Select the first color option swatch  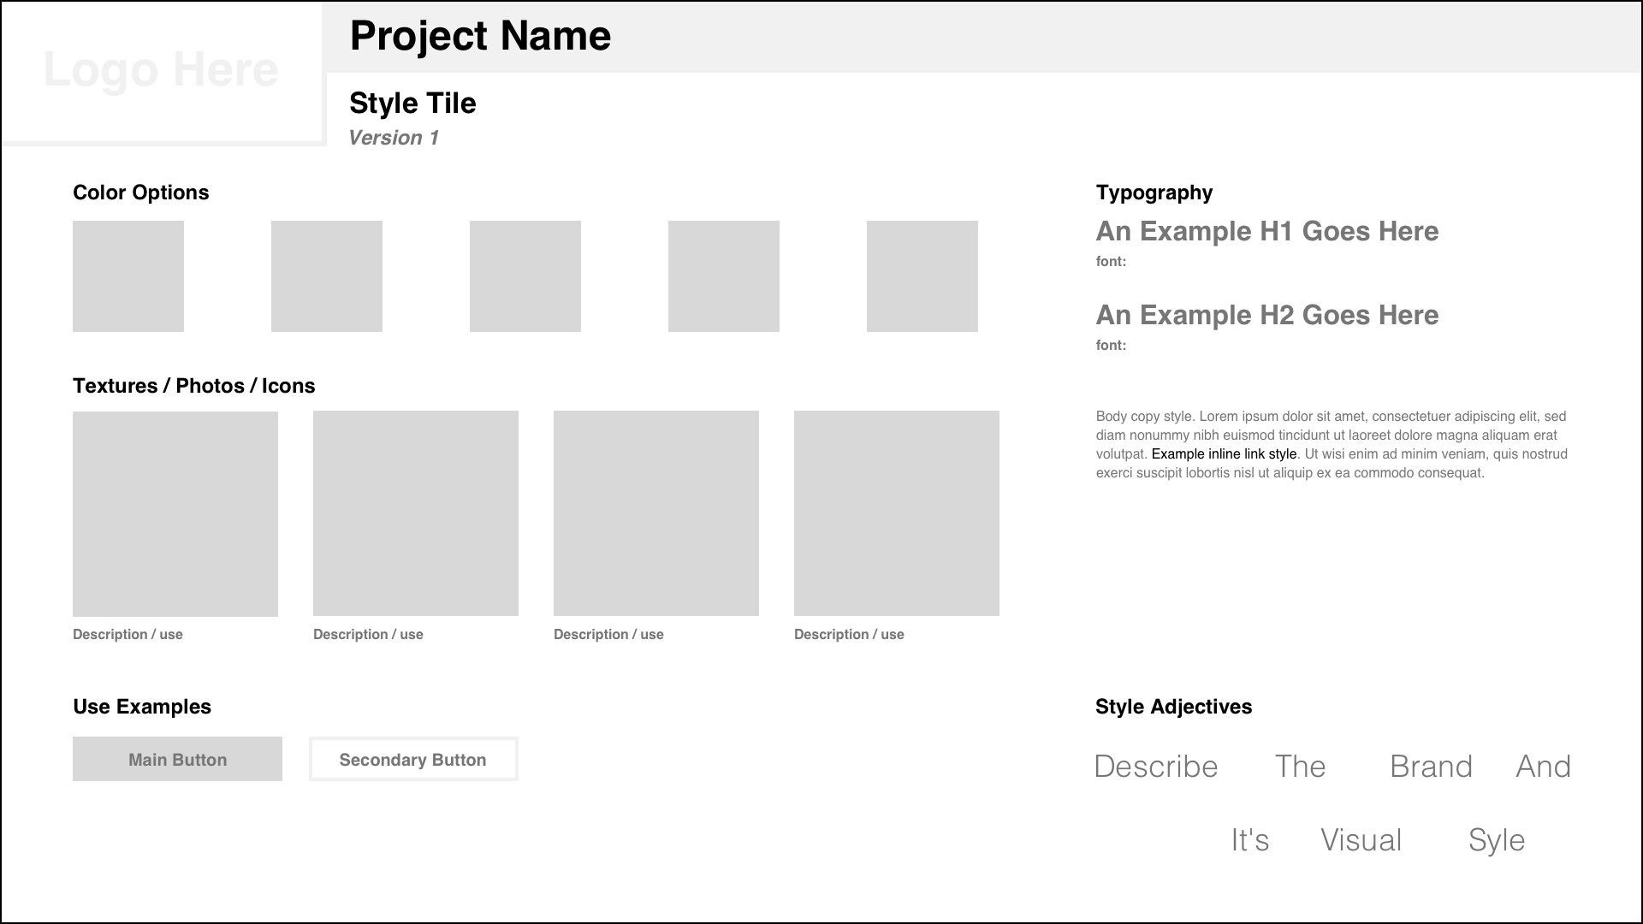[x=128, y=276]
